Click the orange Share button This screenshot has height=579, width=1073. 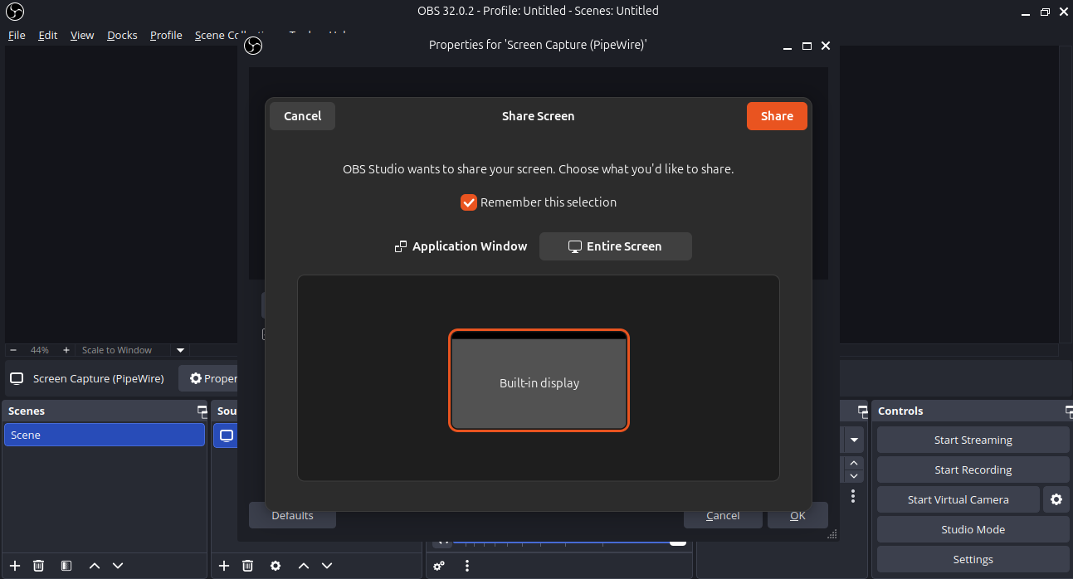pyautogui.click(x=776, y=116)
